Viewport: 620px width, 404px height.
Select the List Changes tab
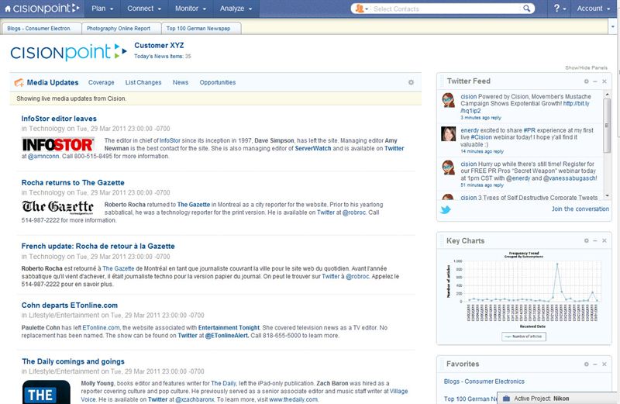tap(143, 82)
